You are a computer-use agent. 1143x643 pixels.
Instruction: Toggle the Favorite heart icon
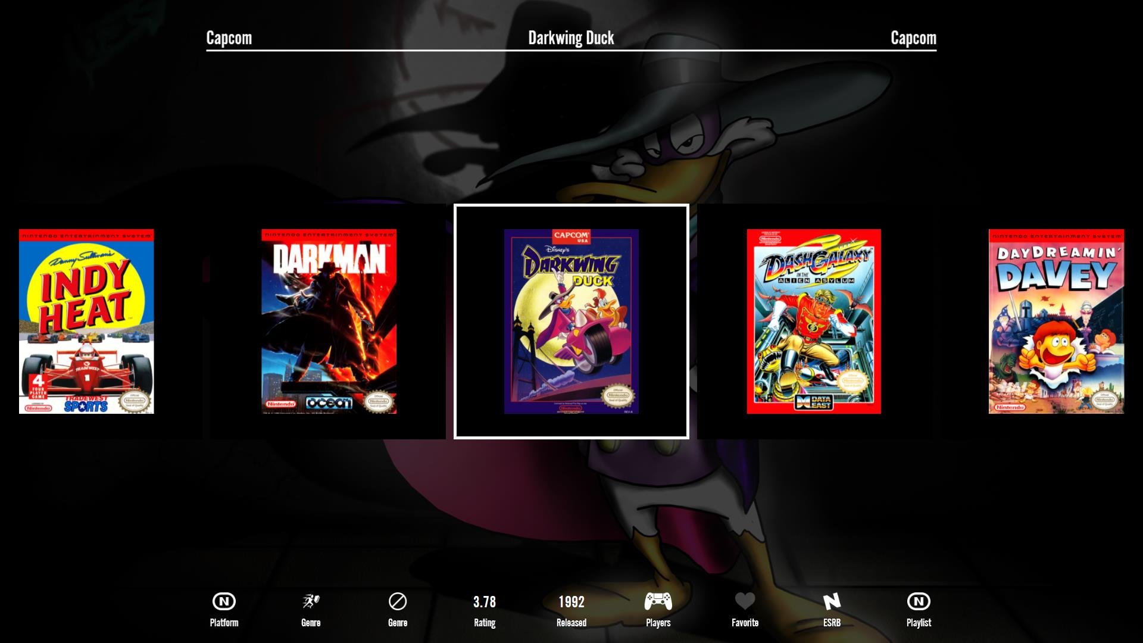tap(745, 601)
